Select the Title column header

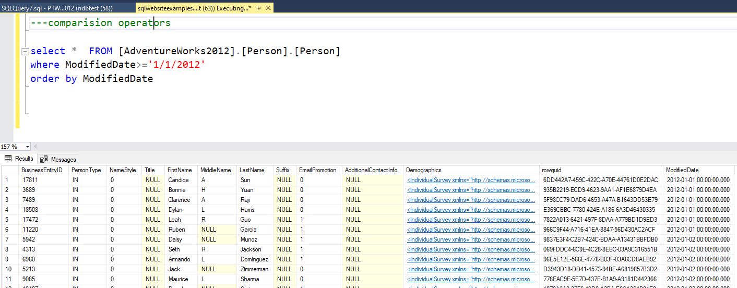point(153,170)
